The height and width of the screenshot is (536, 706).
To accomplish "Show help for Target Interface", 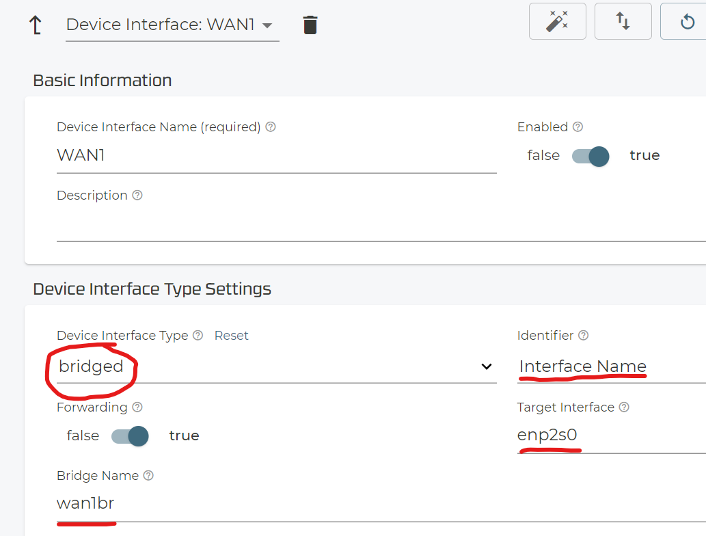I will pos(624,407).
